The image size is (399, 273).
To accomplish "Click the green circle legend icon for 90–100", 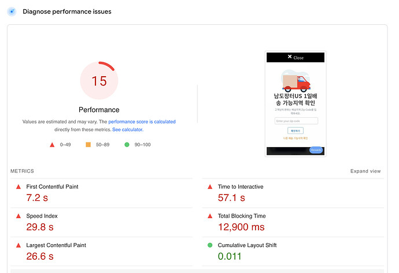I will [x=127, y=144].
